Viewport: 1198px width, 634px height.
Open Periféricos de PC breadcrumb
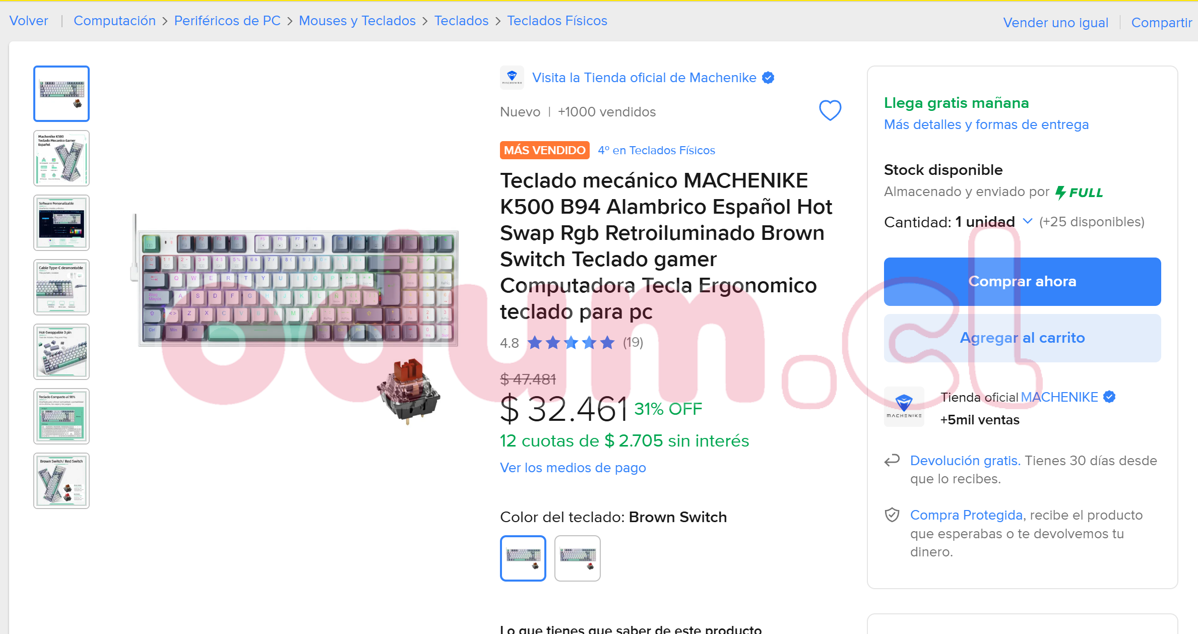pyautogui.click(x=227, y=21)
